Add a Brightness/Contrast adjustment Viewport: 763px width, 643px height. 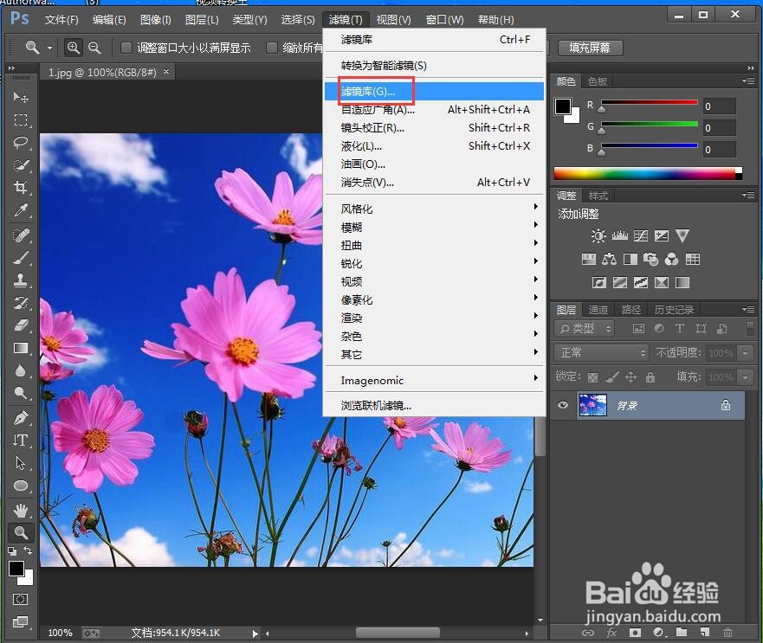pos(598,236)
